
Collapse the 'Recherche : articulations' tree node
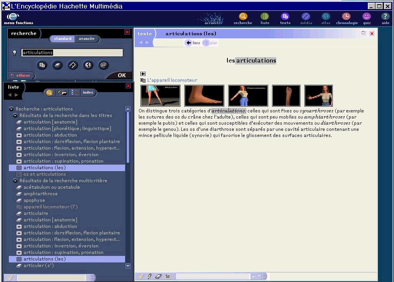click(11, 109)
